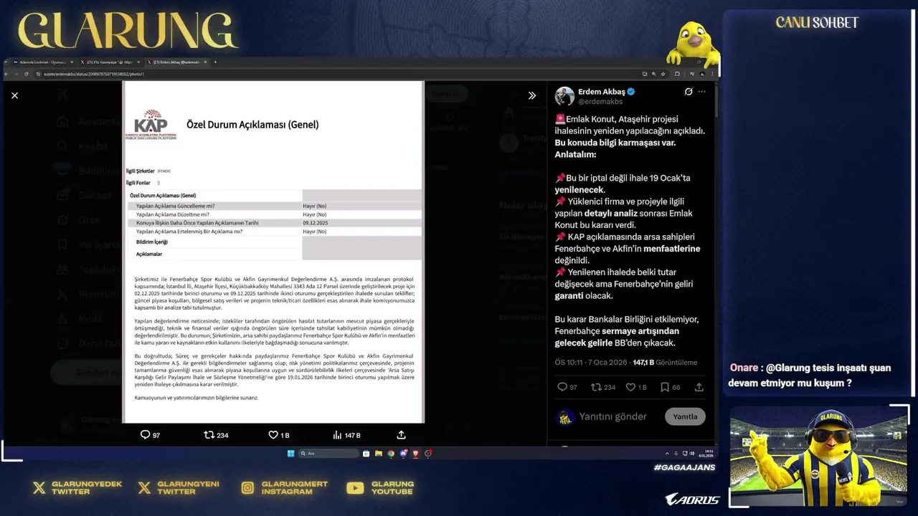Viewport: 918px width, 516px height.
Task: Open the tweet timestamp ÖS 10:11 link
Action: click(590, 363)
